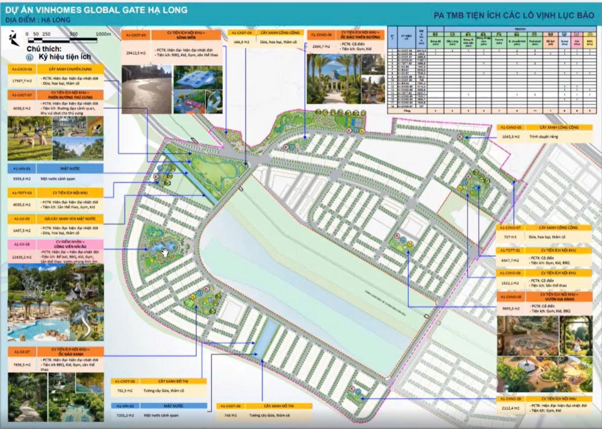The height and width of the screenshot is (429, 602).
Task: Click the A1-CXNO-09 lot code
Action: tap(511, 399)
